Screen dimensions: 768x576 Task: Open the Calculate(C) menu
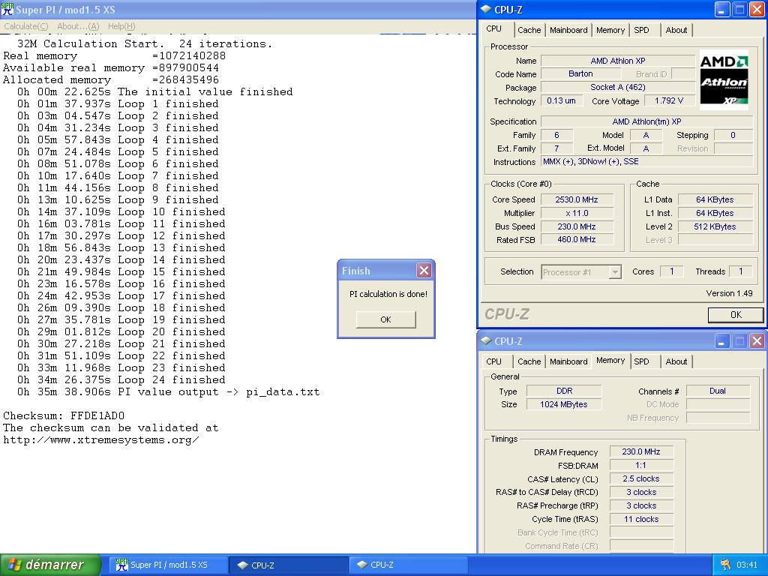[26, 26]
